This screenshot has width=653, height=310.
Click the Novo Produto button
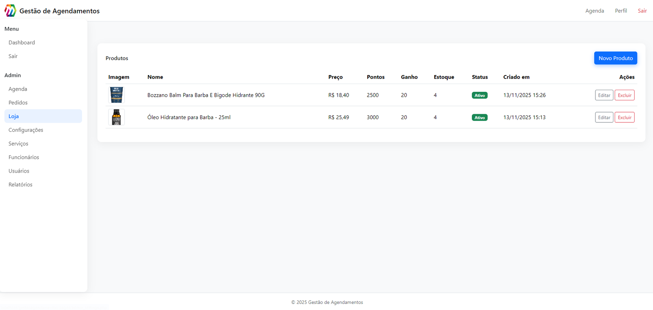click(615, 58)
